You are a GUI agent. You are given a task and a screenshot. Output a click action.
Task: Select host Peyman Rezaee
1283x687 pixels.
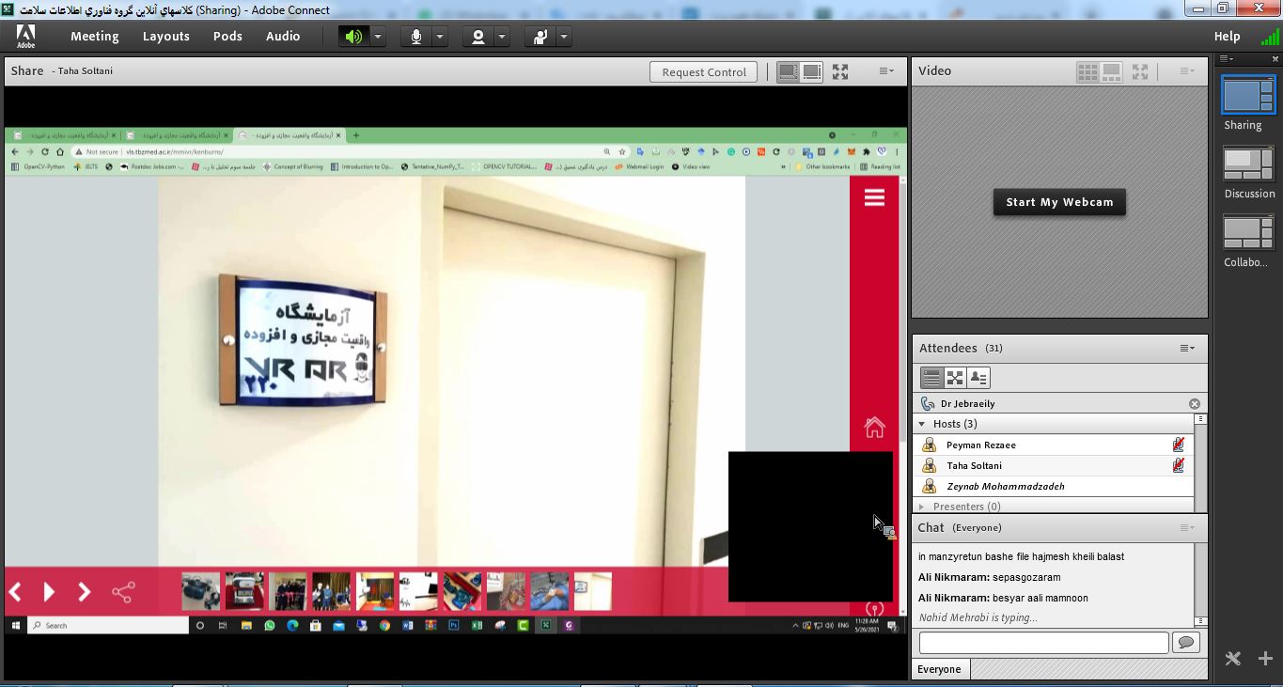[x=1053, y=445]
